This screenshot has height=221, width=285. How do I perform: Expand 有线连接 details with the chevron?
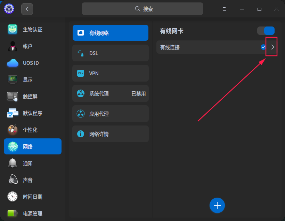pos(272,47)
